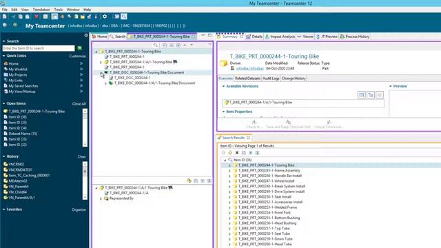
Task: Select Dataset Name (15) in Open Items
Action: (23, 134)
